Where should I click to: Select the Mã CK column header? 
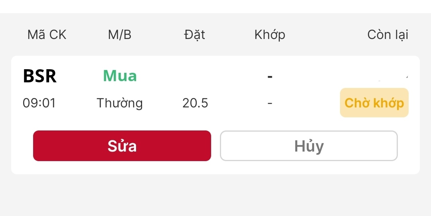[47, 35]
